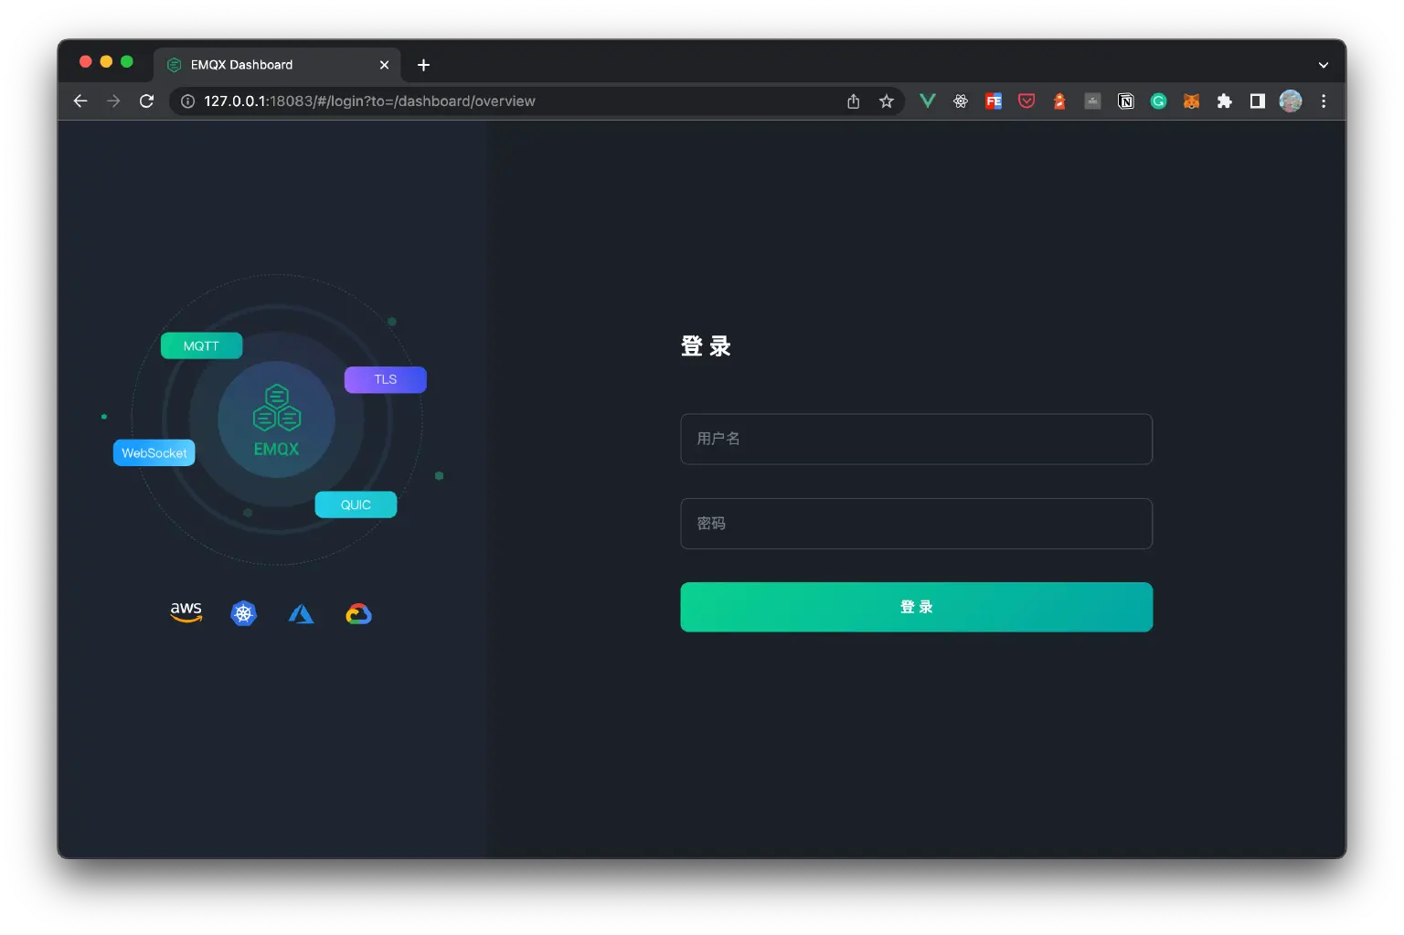Open the browser three-dot menu
This screenshot has height=935, width=1404.
(x=1323, y=101)
